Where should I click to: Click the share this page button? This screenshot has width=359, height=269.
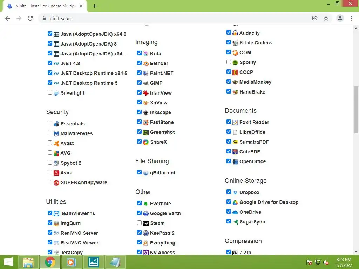point(315,18)
